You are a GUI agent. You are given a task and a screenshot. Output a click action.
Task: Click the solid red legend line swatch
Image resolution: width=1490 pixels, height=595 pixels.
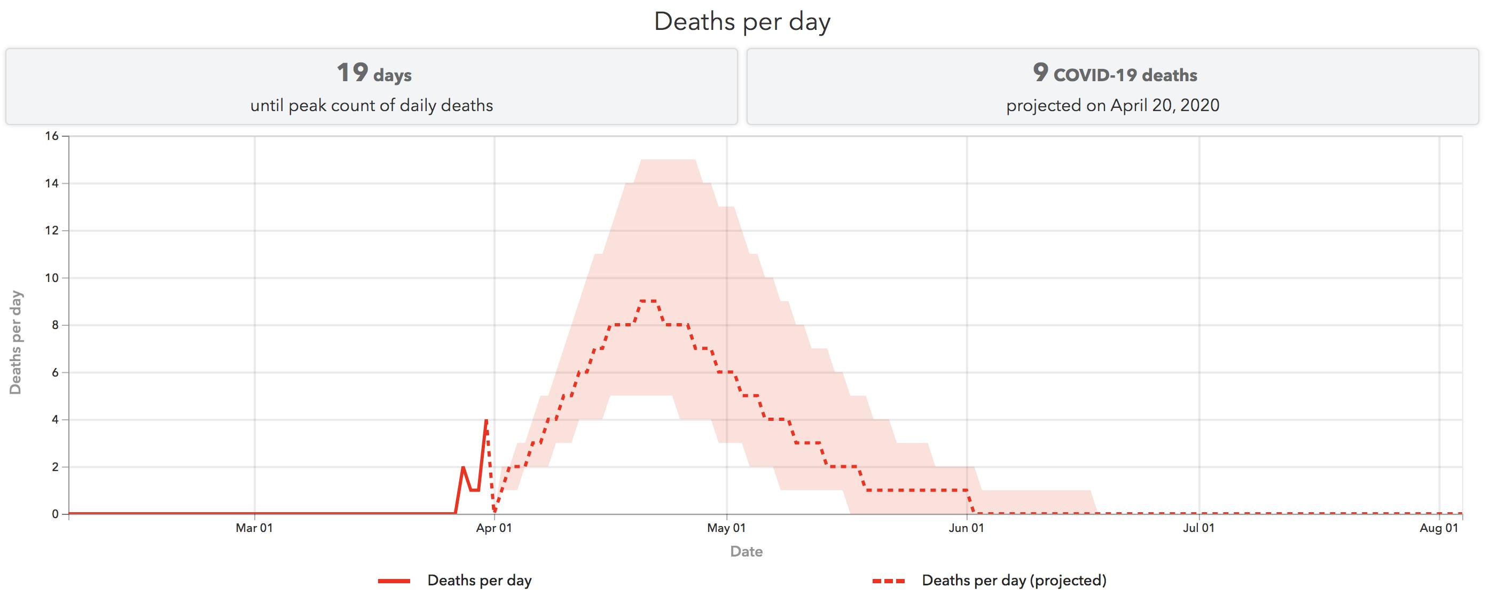coord(394,581)
